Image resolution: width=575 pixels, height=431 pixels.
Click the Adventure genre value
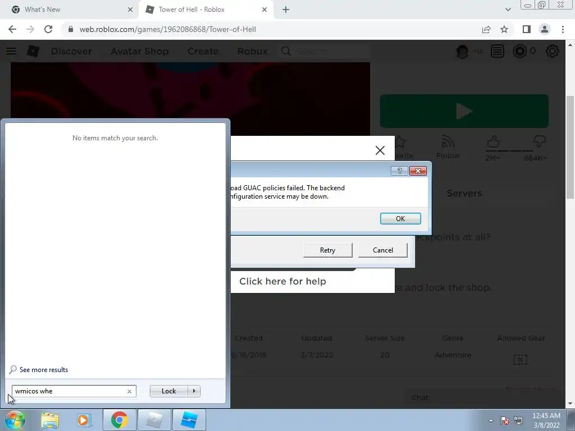(x=453, y=355)
